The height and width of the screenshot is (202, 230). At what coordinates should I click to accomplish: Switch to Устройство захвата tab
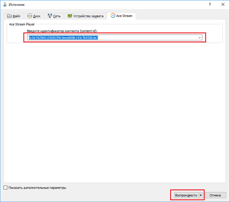pyautogui.click(x=86, y=16)
